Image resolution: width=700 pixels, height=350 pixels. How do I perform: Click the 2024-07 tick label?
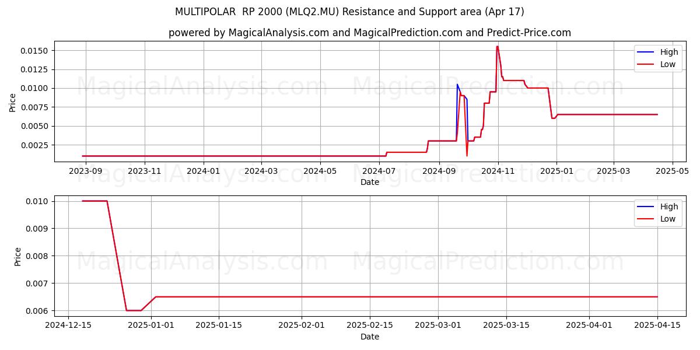pos(379,171)
